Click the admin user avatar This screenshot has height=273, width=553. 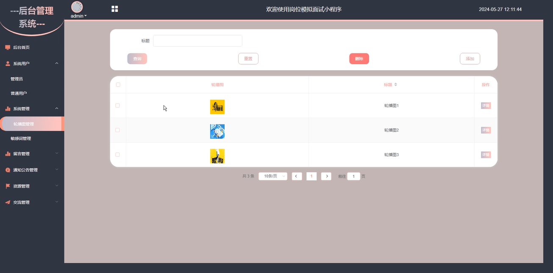(77, 7)
